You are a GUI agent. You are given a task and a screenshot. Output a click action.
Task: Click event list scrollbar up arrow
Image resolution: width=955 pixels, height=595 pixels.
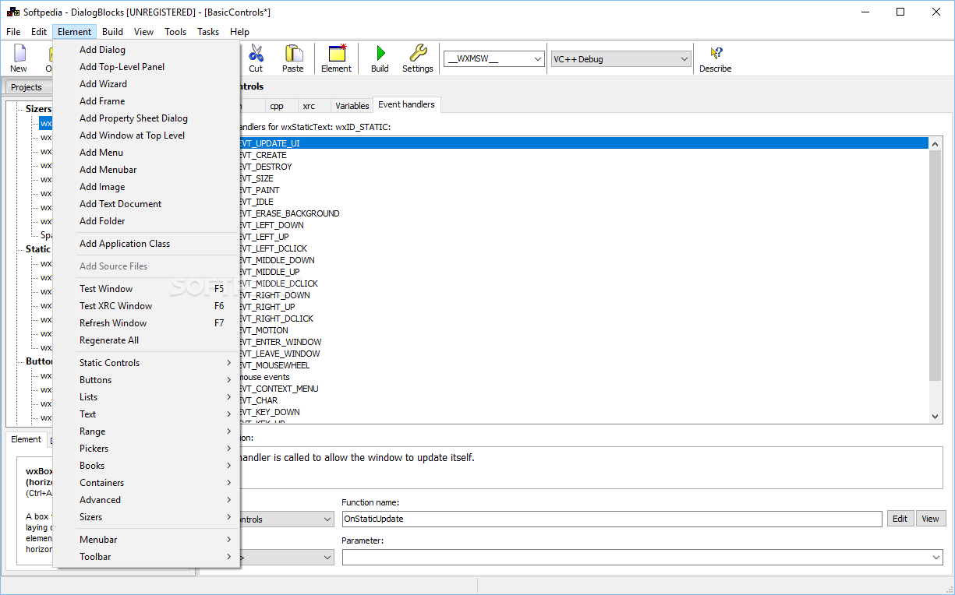(x=936, y=143)
